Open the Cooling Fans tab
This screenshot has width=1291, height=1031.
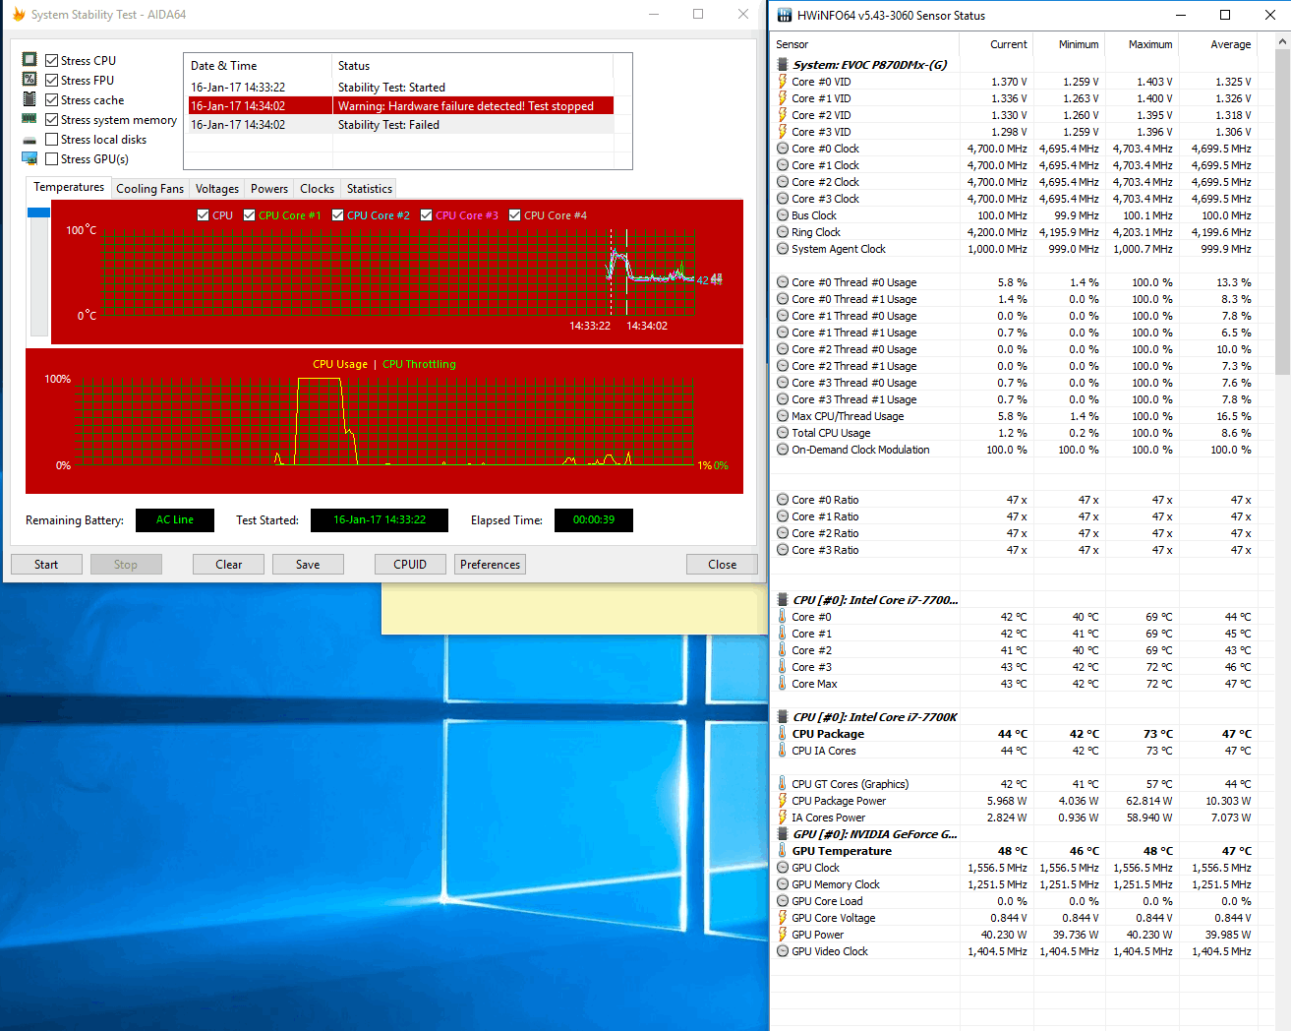149,189
